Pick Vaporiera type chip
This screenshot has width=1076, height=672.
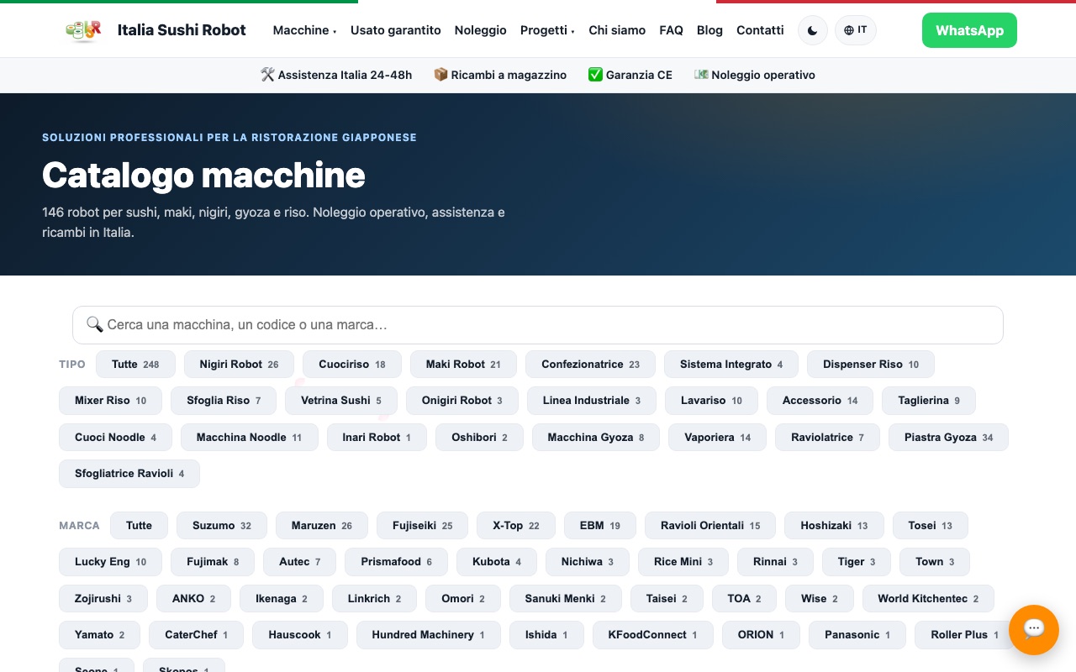718,438
